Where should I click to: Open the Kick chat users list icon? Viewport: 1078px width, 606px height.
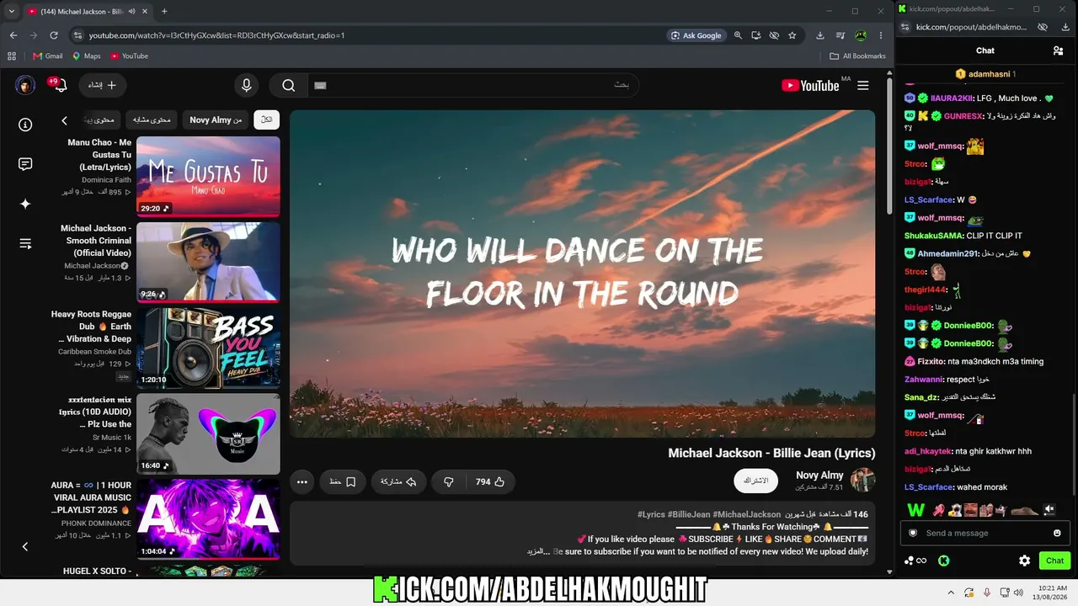1058,50
